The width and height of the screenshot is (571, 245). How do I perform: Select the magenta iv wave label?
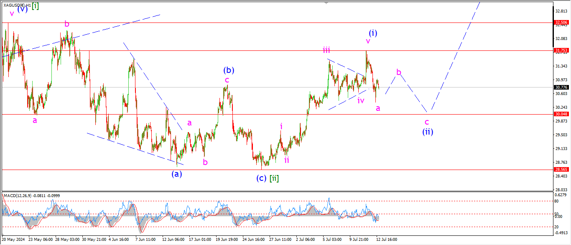coord(361,100)
